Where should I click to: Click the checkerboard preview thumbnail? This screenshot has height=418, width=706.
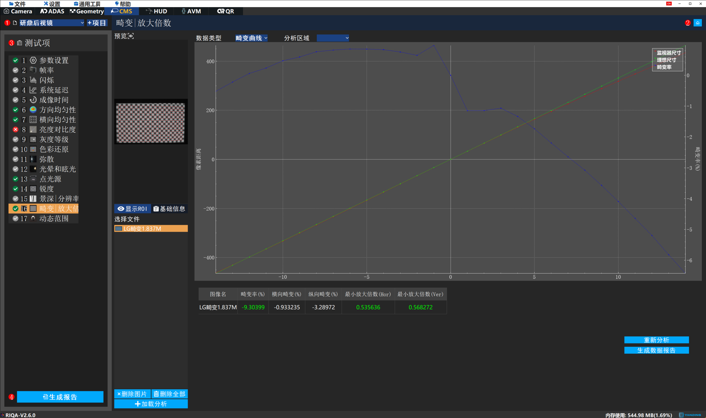pos(151,122)
